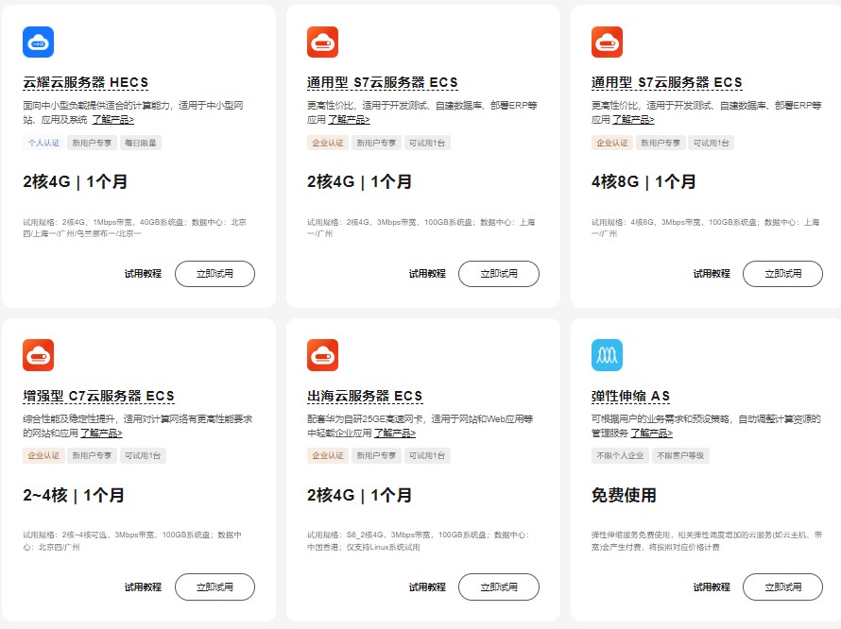Click the 每日限量 tag on HECS card
The width and height of the screenshot is (841, 629).
[141, 143]
